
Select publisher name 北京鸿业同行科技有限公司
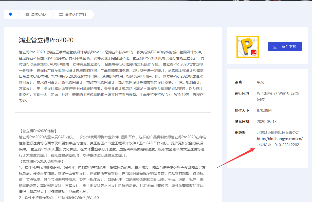[278, 133]
